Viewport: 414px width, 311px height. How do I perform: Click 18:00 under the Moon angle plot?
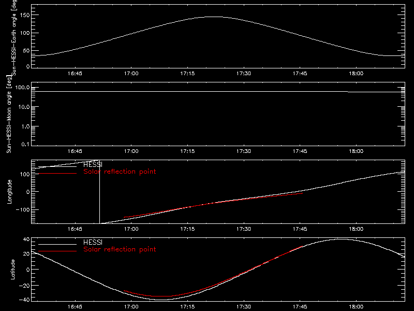pyautogui.click(x=356, y=151)
